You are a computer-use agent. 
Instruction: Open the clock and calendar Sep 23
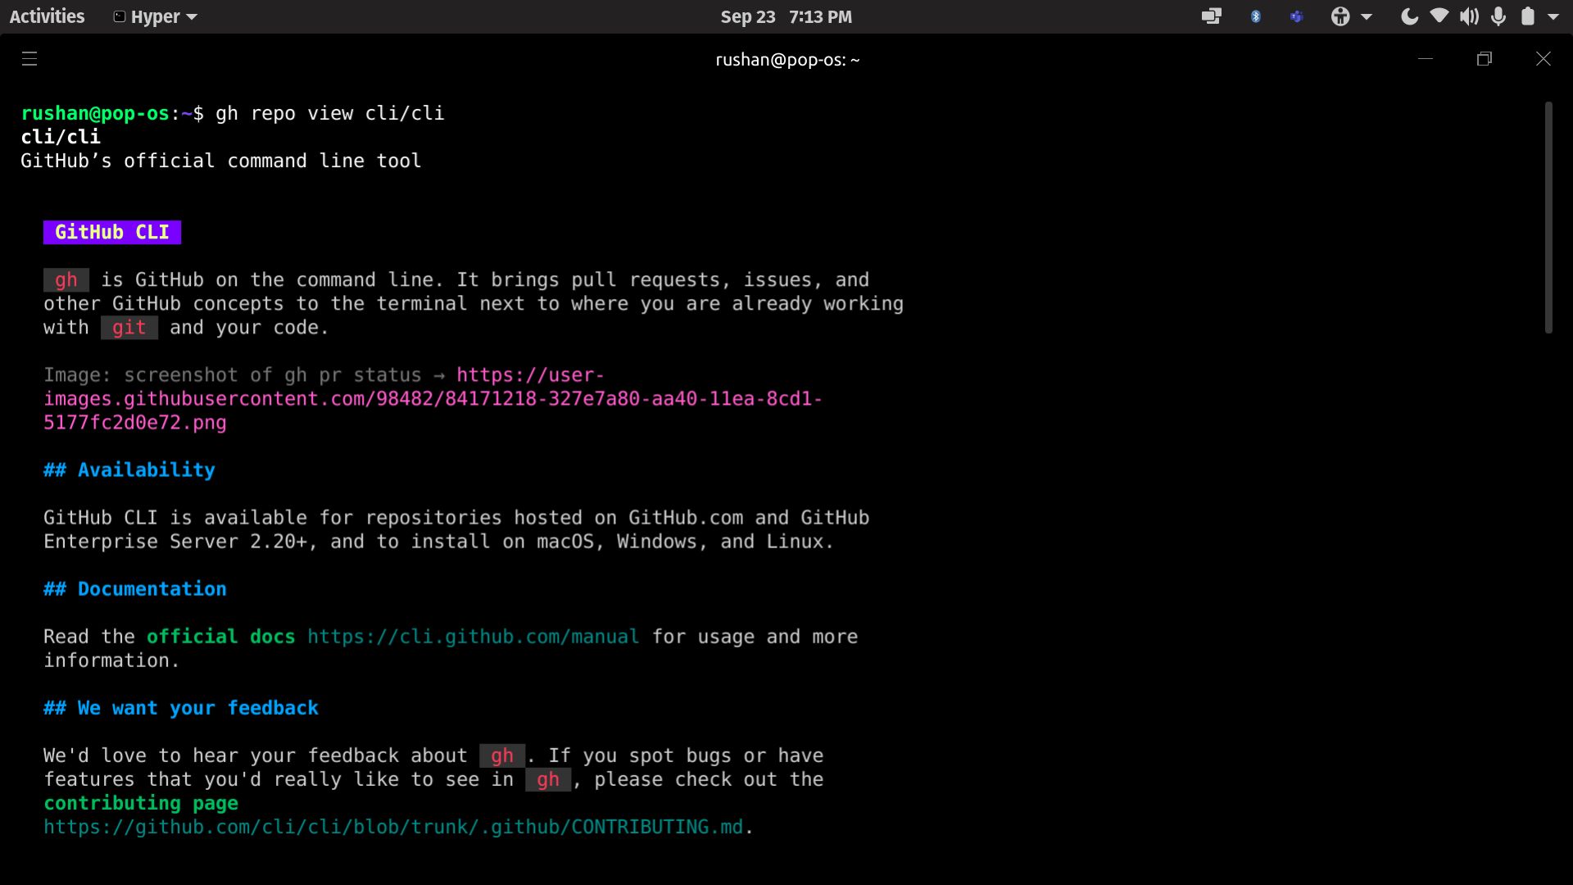pos(786,16)
